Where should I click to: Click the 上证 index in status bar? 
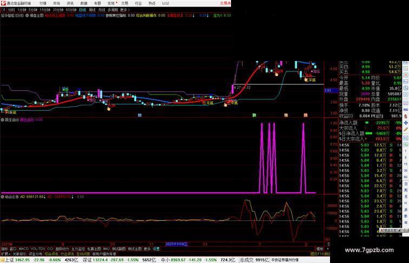[9, 260]
